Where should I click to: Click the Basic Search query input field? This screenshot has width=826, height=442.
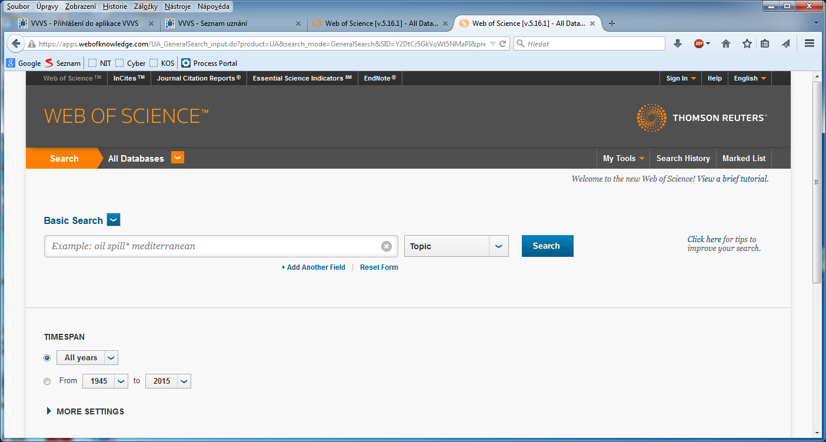(x=221, y=246)
